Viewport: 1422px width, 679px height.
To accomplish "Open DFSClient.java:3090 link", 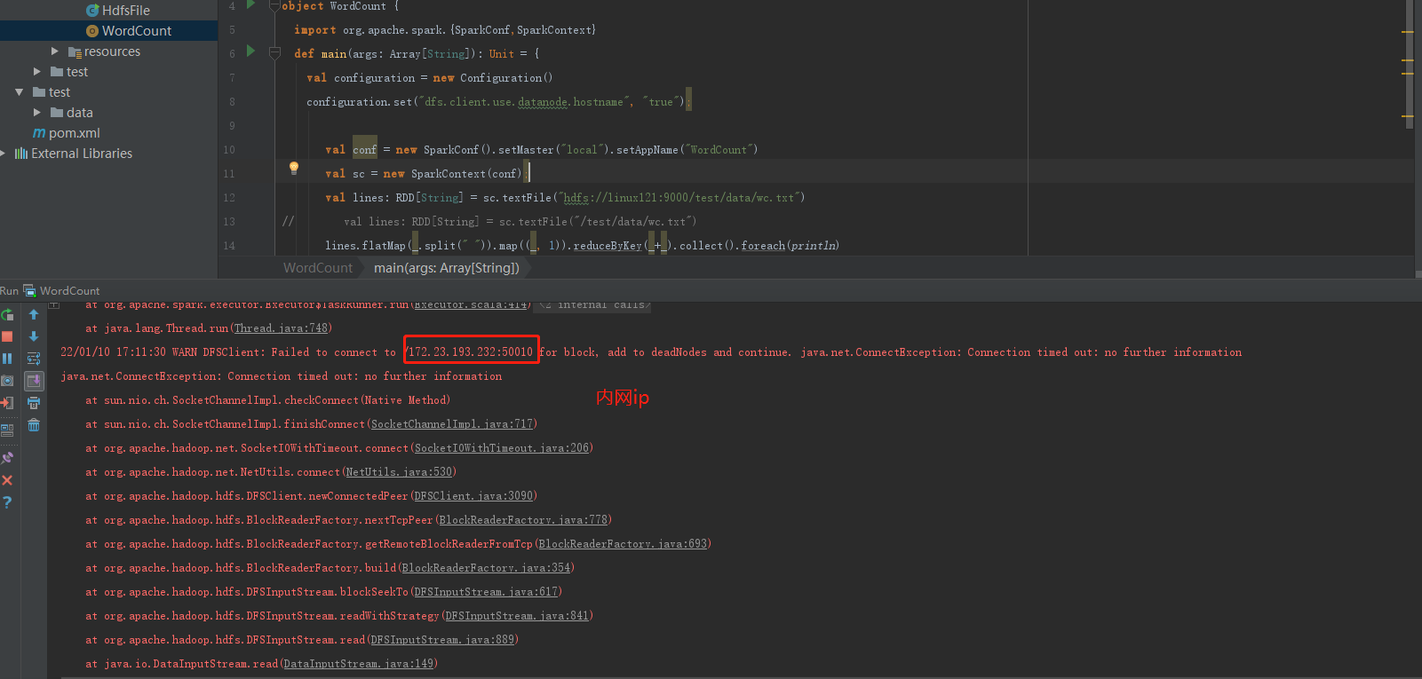I will [x=473, y=496].
